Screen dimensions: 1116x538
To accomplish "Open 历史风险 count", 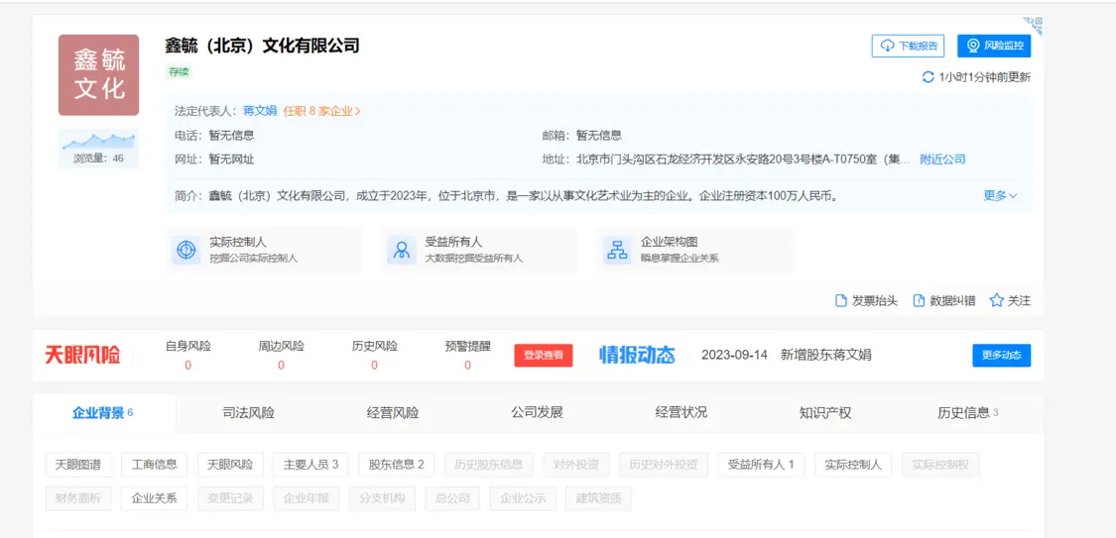I will click(x=374, y=366).
